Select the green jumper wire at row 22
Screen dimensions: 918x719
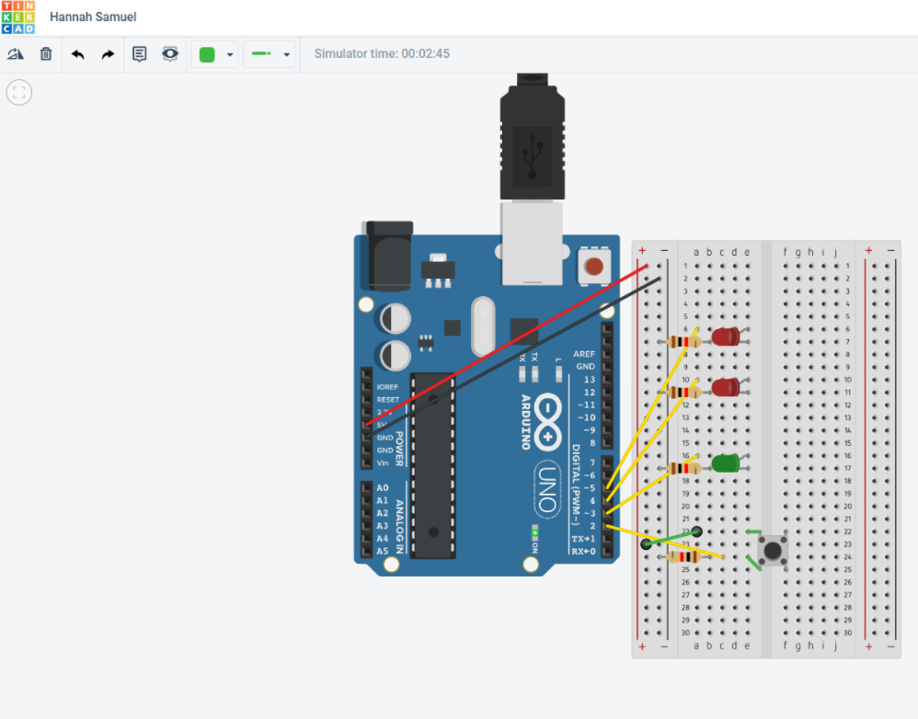(671, 538)
